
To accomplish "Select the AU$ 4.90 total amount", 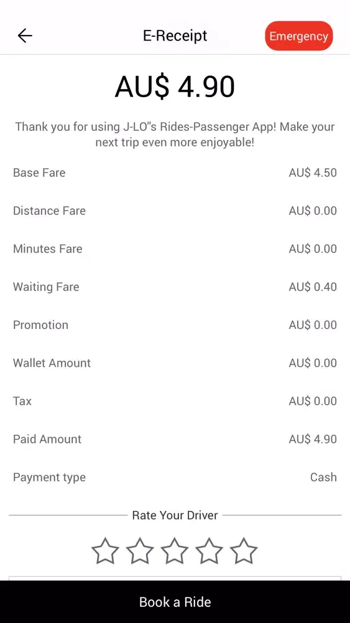I will (175, 87).
